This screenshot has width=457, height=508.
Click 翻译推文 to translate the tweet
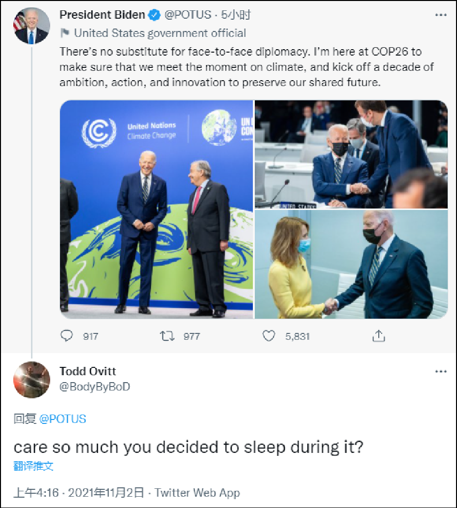tap(33, 466)
